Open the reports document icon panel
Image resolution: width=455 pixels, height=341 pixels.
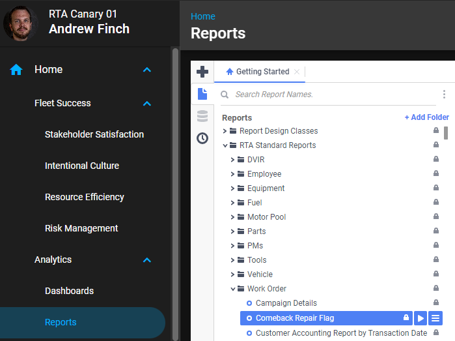tap(202, 94)
